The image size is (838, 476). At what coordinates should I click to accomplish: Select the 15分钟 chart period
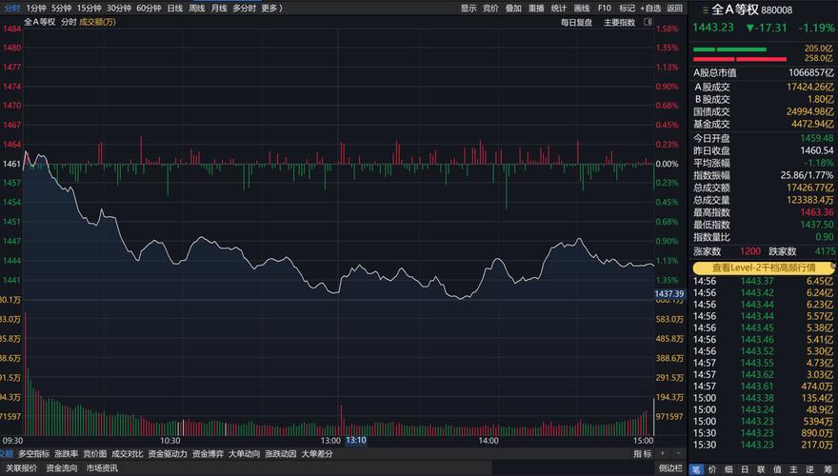click(89, 8)
